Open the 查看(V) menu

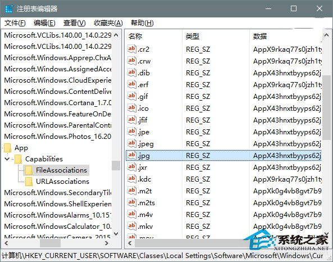coord(74,23)
